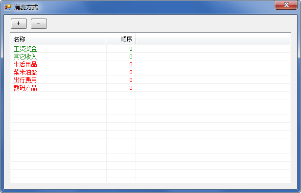Viewport: 301px width, 193px height.
Task: Sort by the 名称 column header
Action: coord(58,39)
